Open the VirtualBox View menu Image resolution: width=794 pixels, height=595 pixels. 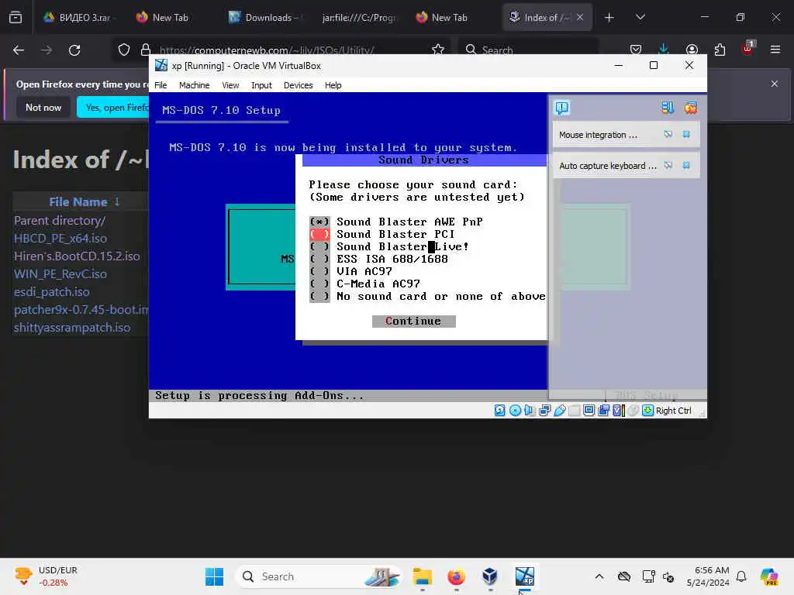pyautogui.click(x=230, y=85)
